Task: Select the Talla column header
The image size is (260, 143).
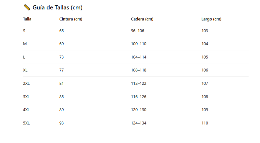Action: pos(27,19)
